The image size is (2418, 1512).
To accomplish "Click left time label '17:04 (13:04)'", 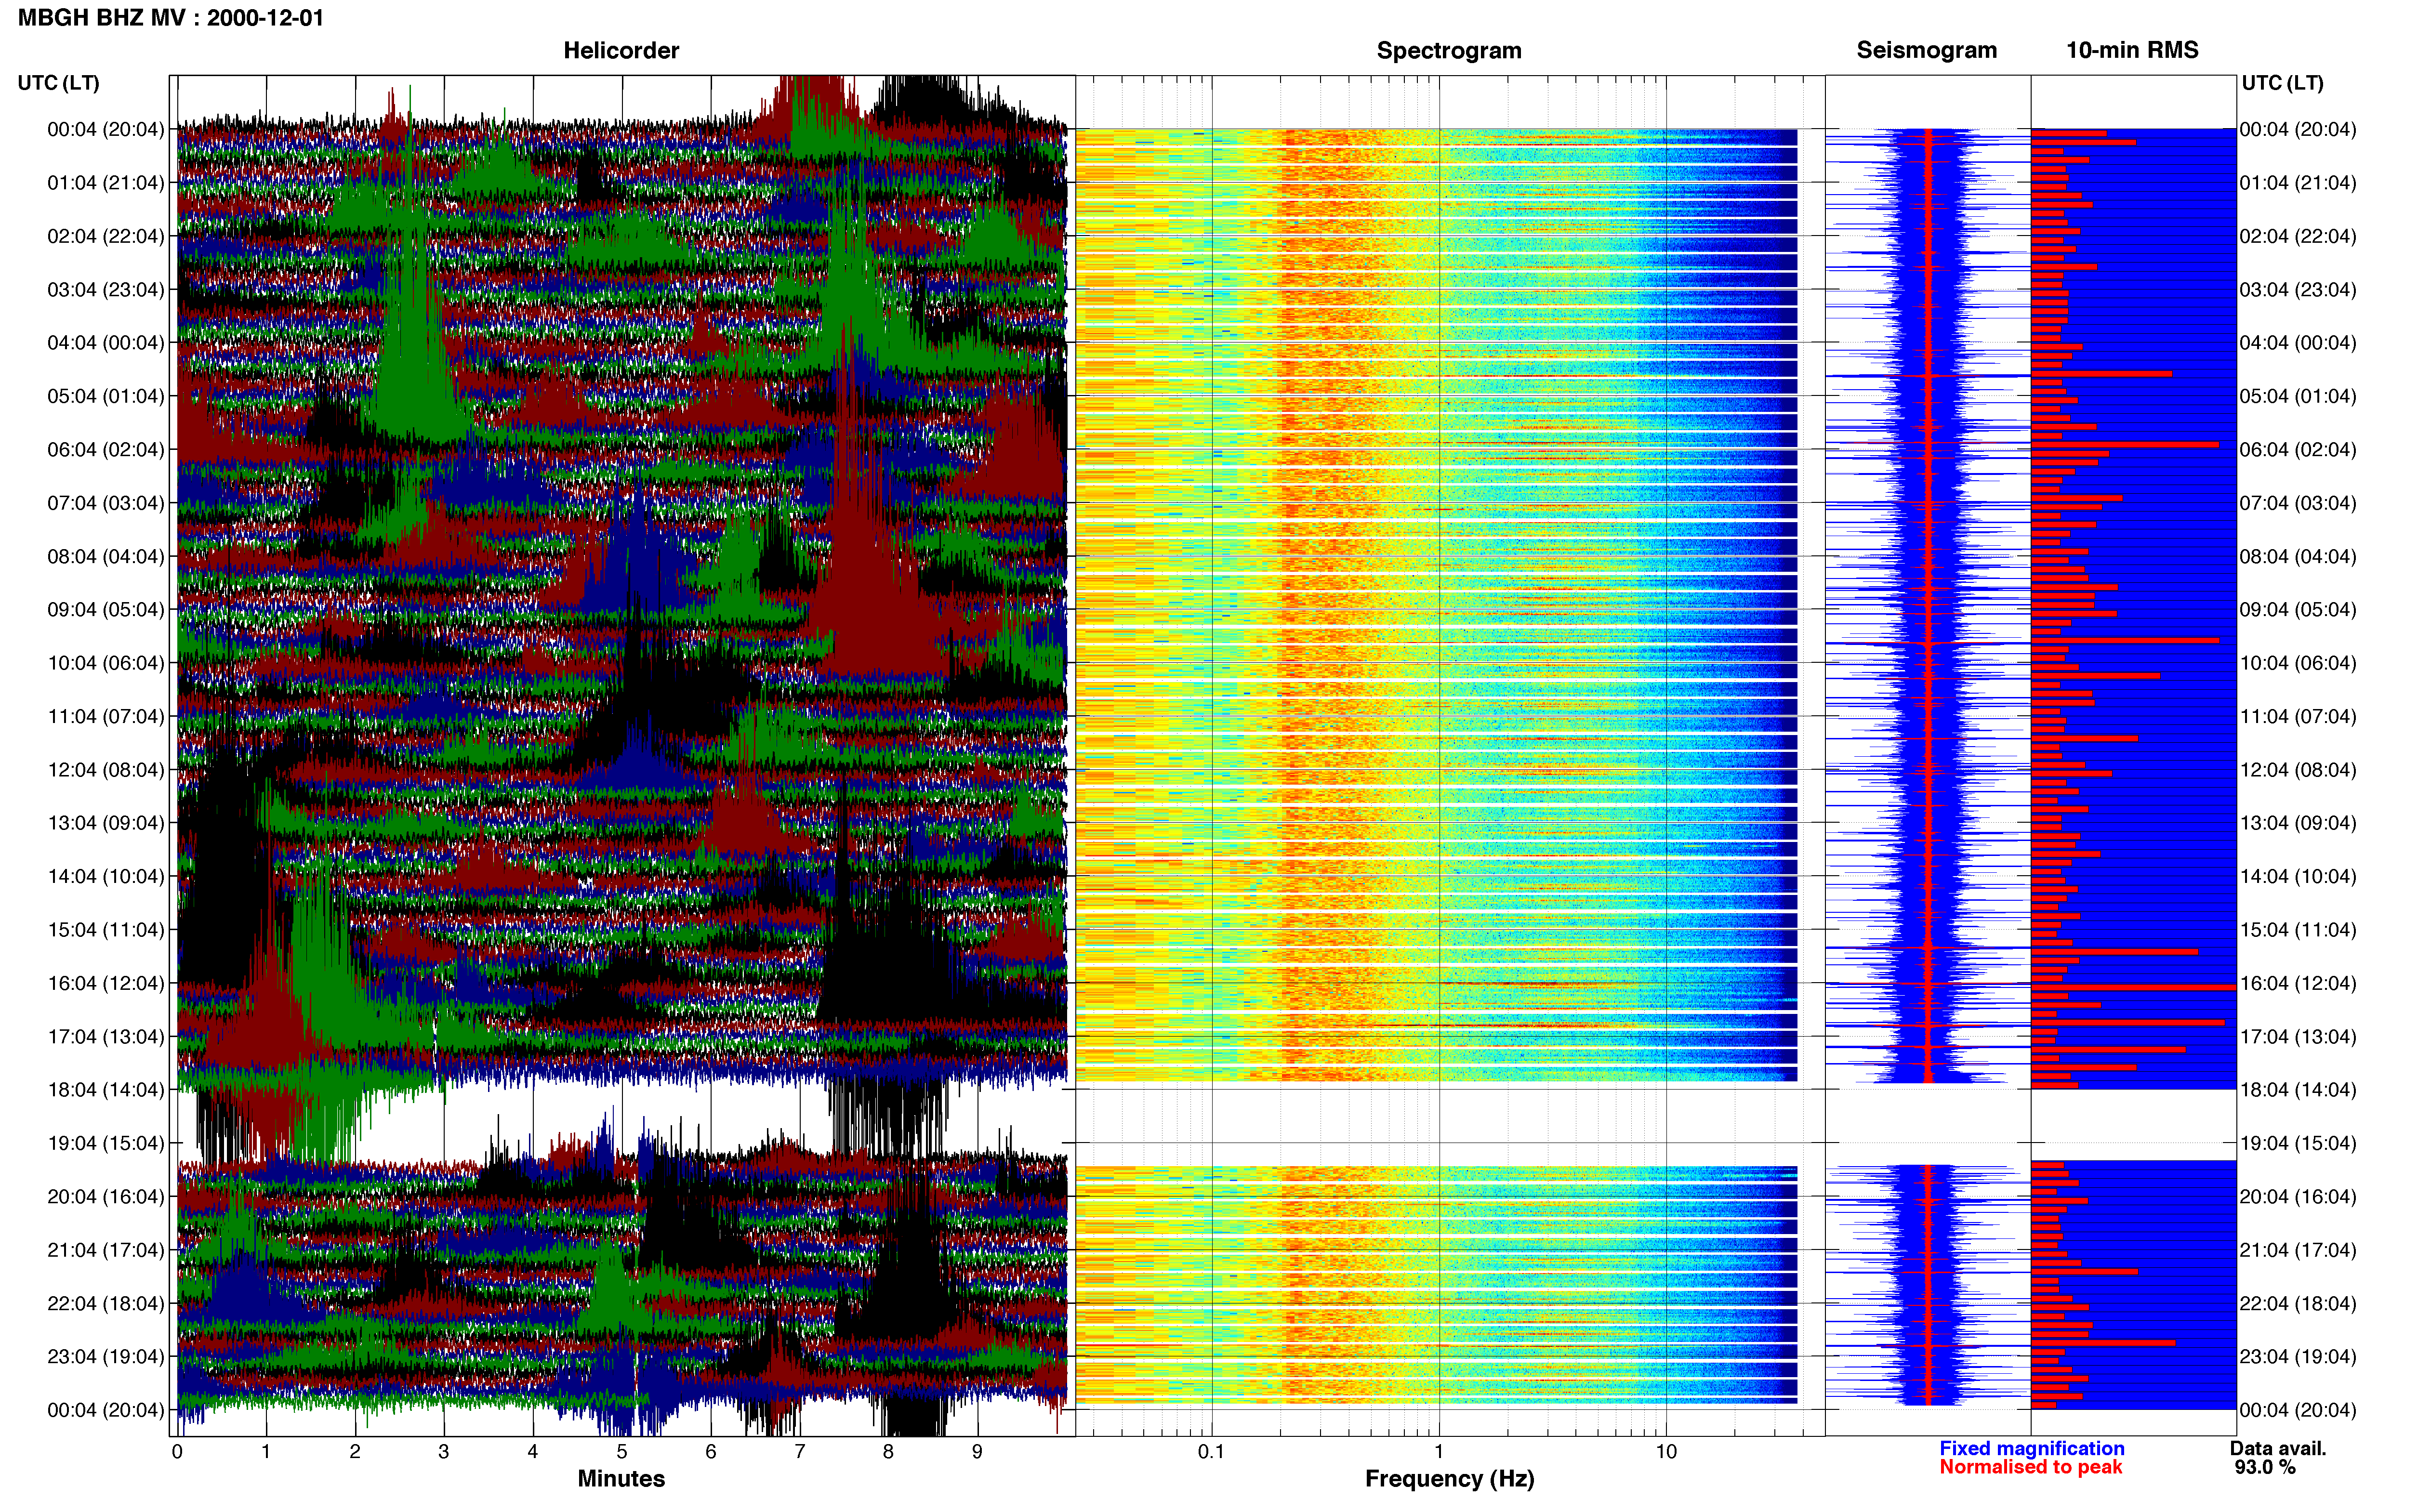I will (105, 1036).
